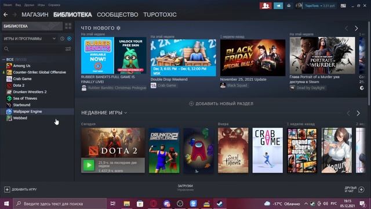Open shelf settings gear at right edge
Image resolution: width=371 pixels, height=209 pixels.
362,88
